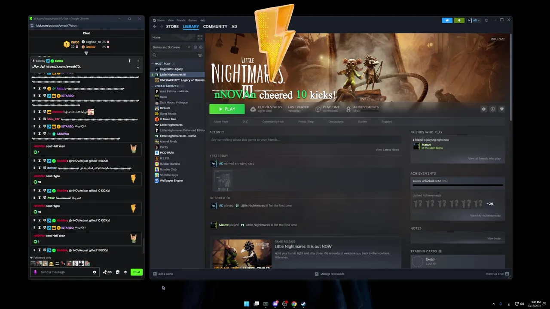Viewport: 550px width, 309px height.
Task: Go forward with Steam's forward arrow
Action: point(162,27)
